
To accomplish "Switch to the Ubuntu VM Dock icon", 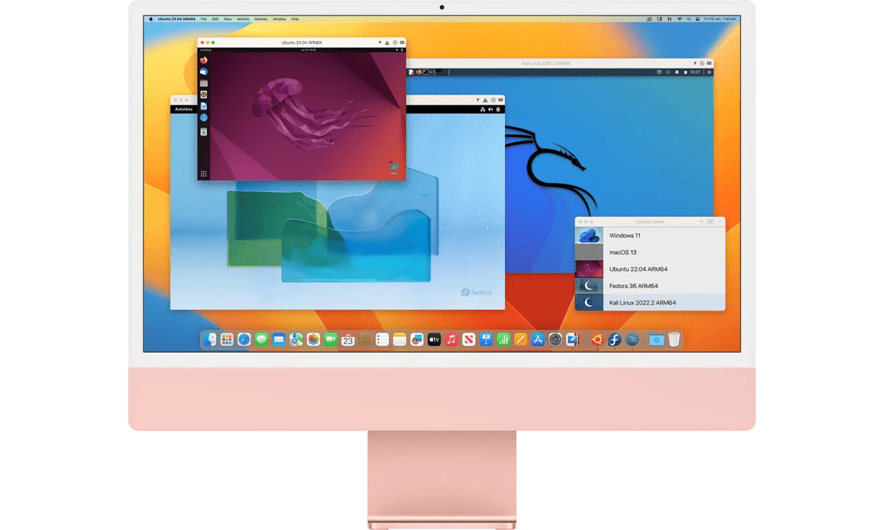I will tap(597, 340).
